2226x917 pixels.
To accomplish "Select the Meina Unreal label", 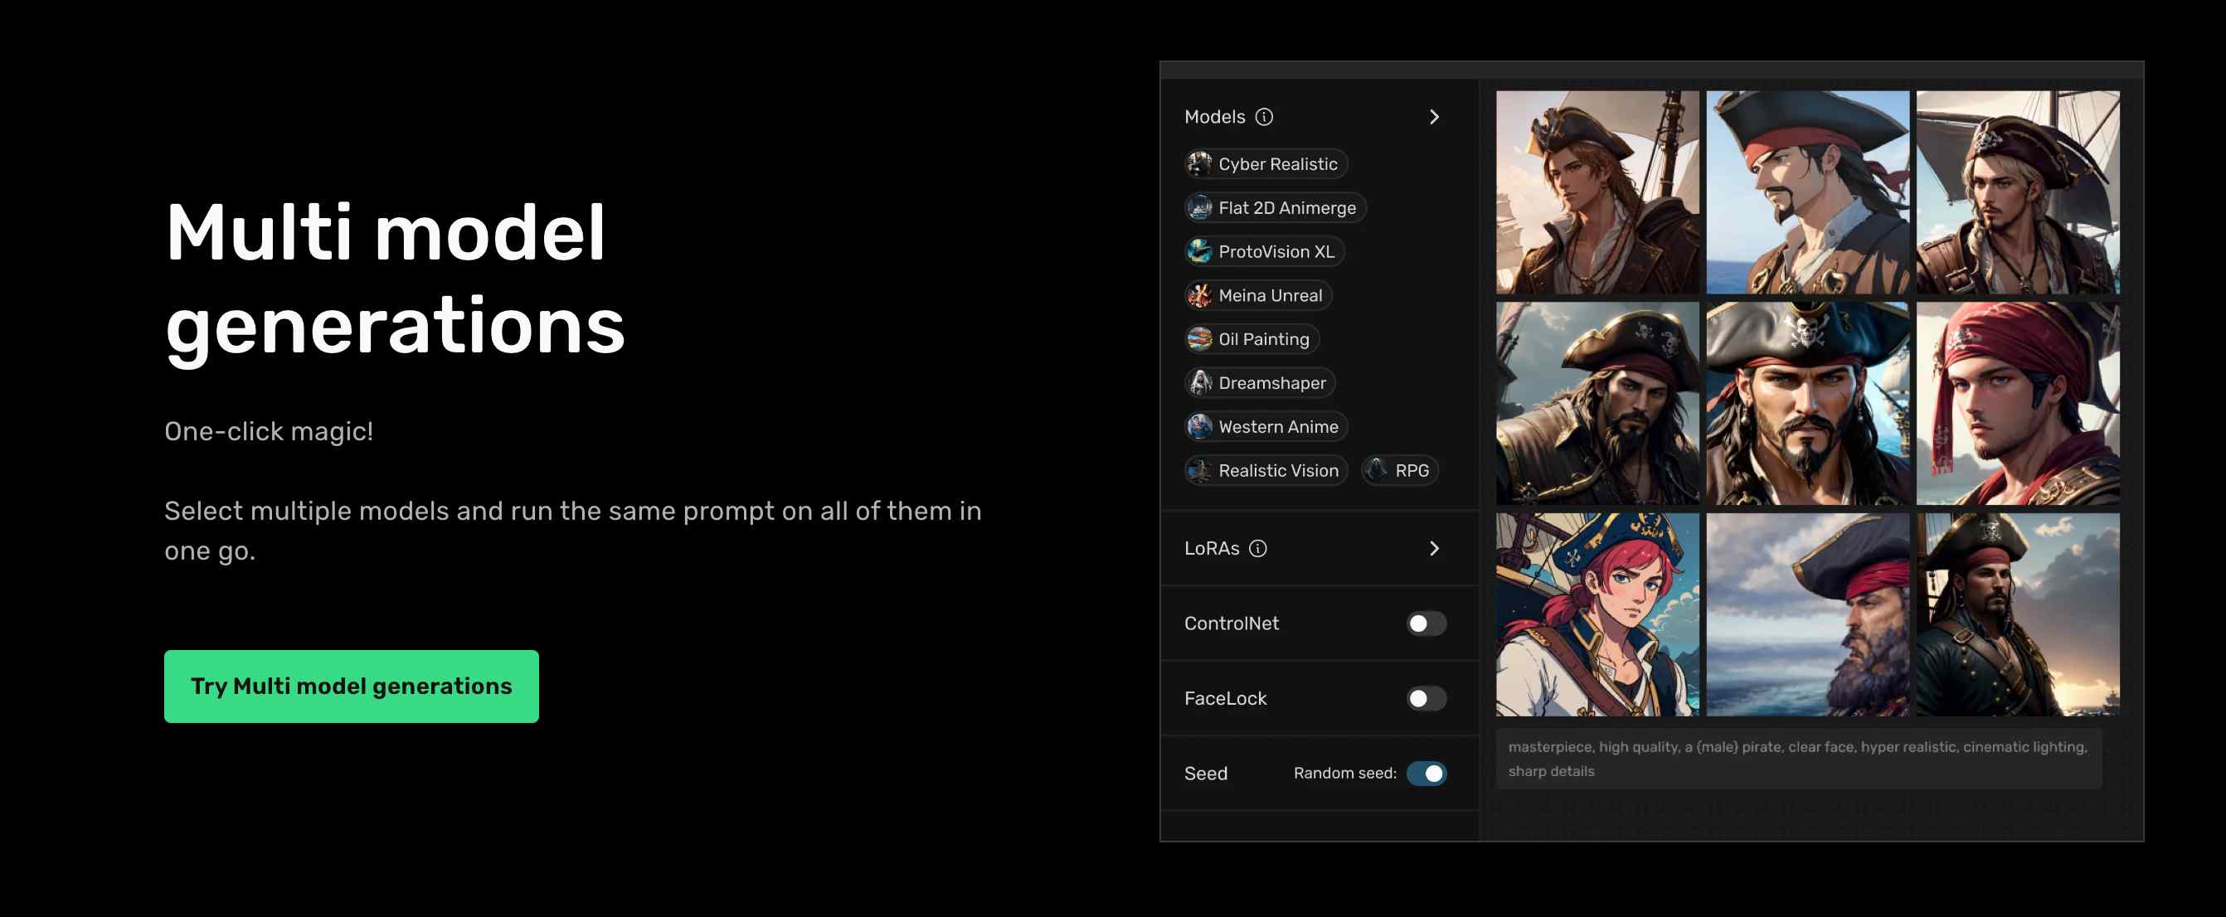I will [1271, 296].
